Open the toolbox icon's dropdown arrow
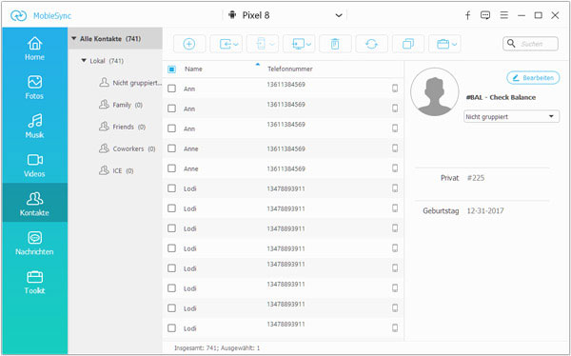Screen dimensions: 571x356 point(455,45)
